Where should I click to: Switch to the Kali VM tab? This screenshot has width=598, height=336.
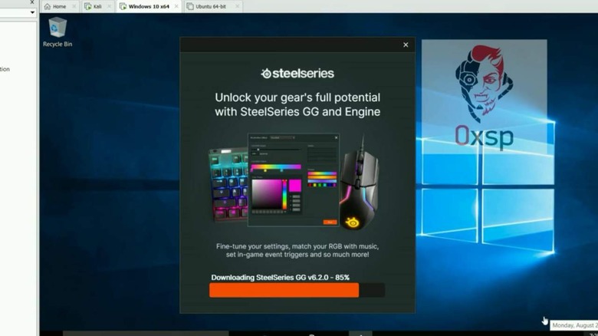(97, 6)
